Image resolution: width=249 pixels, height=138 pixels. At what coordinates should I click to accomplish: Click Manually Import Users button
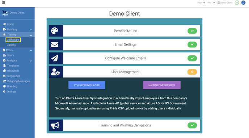[162, 85]
